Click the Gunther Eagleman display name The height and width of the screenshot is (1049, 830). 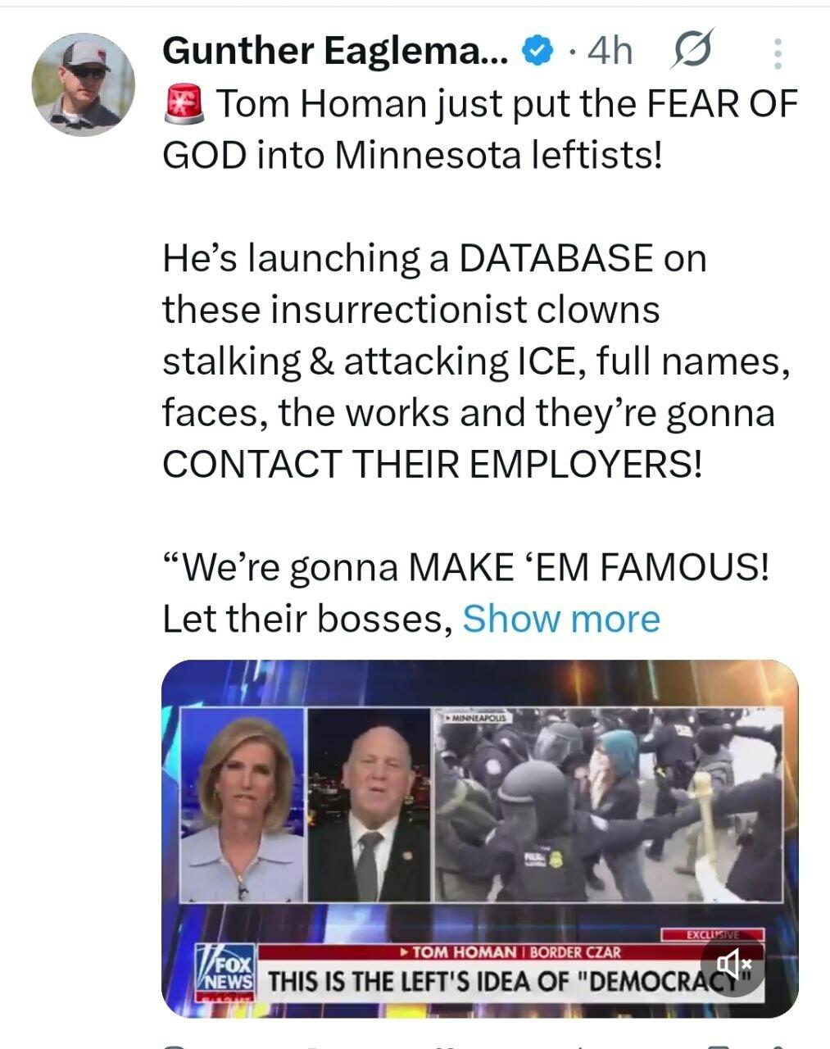tap(336, 51)
